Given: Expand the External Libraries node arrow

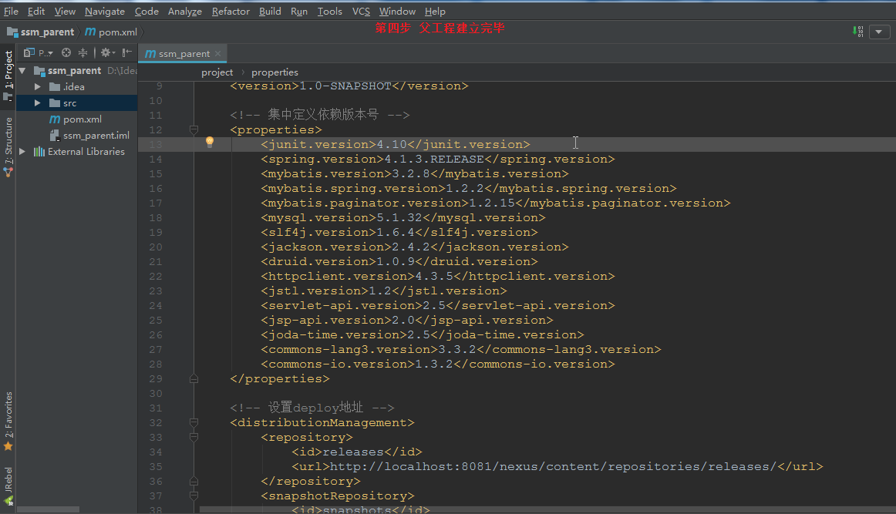Looking at the screenshot, I should 22,151.
